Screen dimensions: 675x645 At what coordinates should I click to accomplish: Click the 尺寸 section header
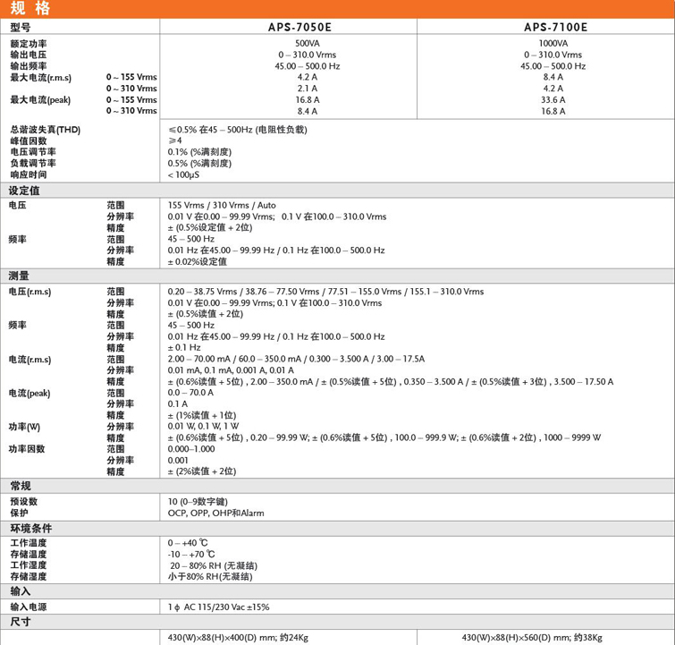(20, 621)
